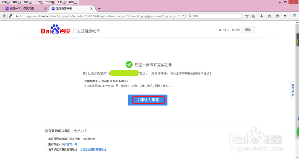Open the 历史(S) menu
Viewport: 299px width, 159px height.
(x=39, y=2)
